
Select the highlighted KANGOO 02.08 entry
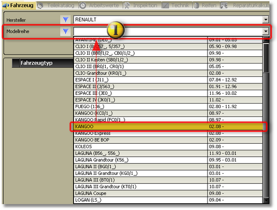168,126
